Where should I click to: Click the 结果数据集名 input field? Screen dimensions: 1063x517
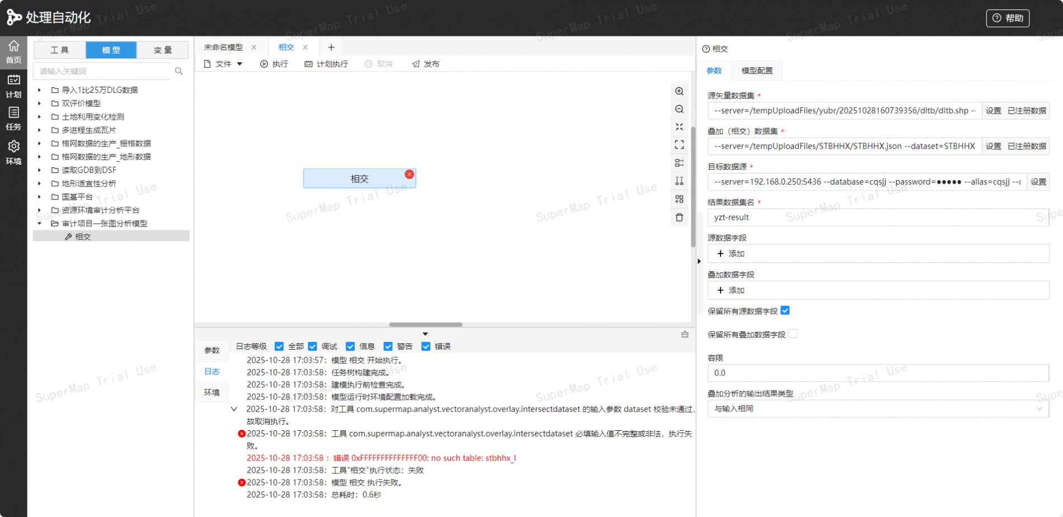click(x=877, y=217)
